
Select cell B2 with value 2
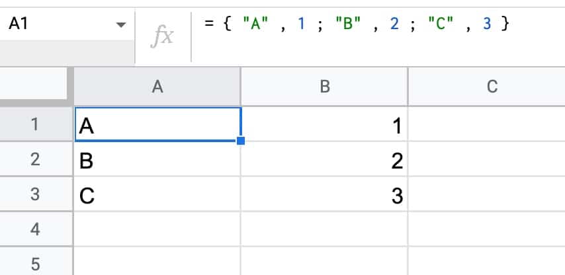click(x=324, y=159)
